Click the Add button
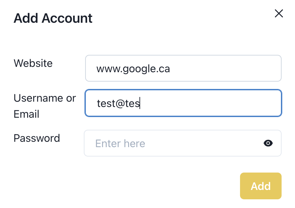The width and height of the screenshot is (295, 208). (x=260, y=186)
